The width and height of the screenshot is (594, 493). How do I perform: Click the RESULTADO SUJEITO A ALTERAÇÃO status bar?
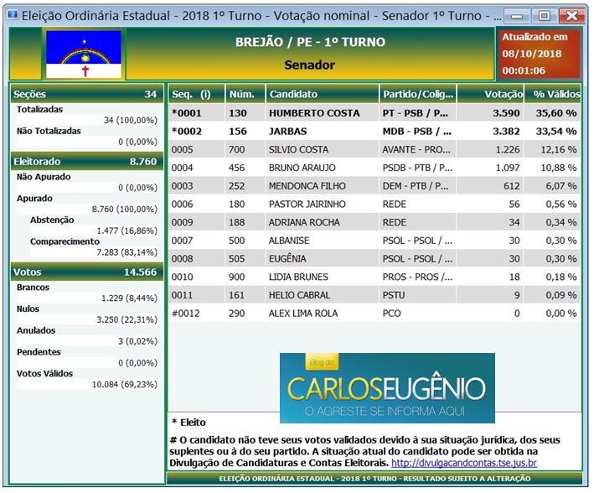point(374,478)
